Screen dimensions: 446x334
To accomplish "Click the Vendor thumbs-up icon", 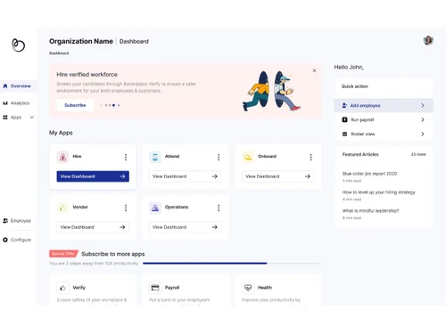I will (62, 208).
